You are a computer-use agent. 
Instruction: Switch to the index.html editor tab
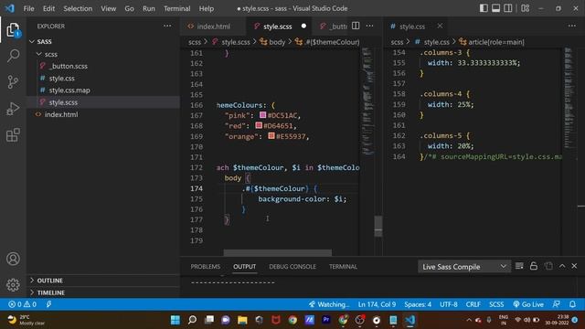[x=213, y=27]
